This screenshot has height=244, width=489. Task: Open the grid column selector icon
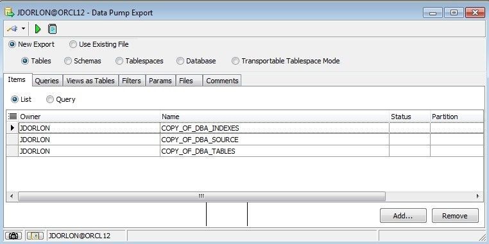(12, 117)
